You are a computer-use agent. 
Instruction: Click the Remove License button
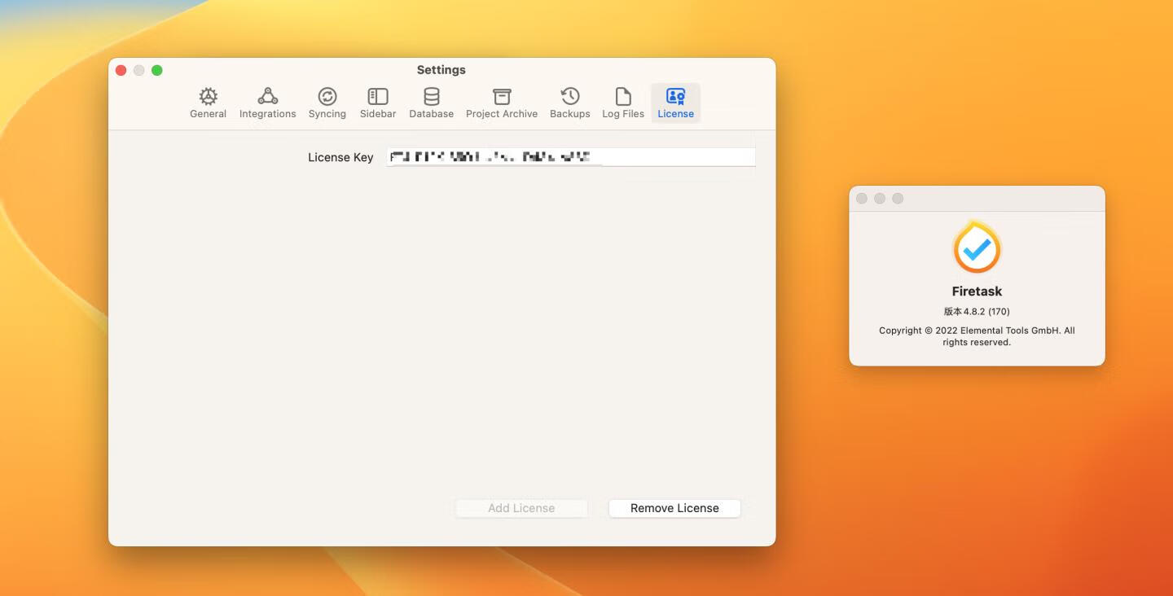[674, 508]
